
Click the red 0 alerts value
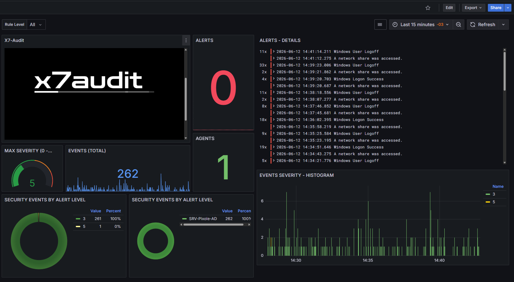pos(223,88)
